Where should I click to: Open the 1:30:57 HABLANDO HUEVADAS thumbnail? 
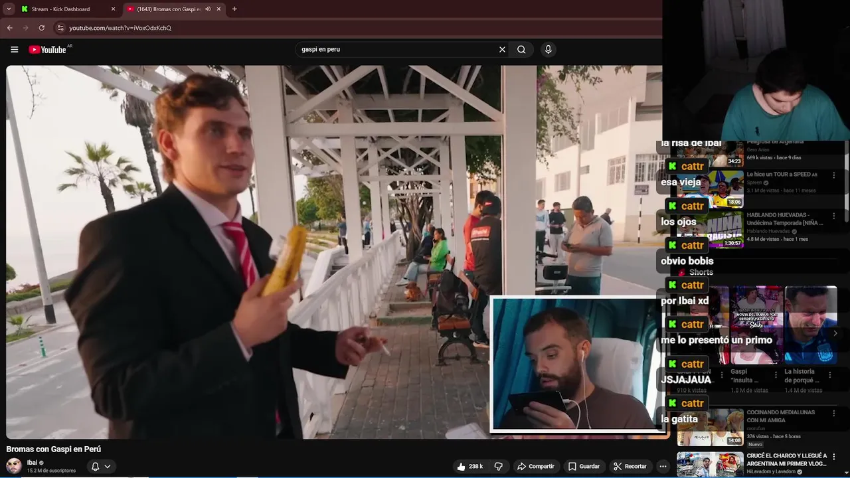click(710, 229)
